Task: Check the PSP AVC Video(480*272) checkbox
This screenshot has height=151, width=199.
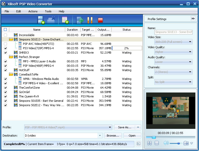Action: [x=5, y=44]
